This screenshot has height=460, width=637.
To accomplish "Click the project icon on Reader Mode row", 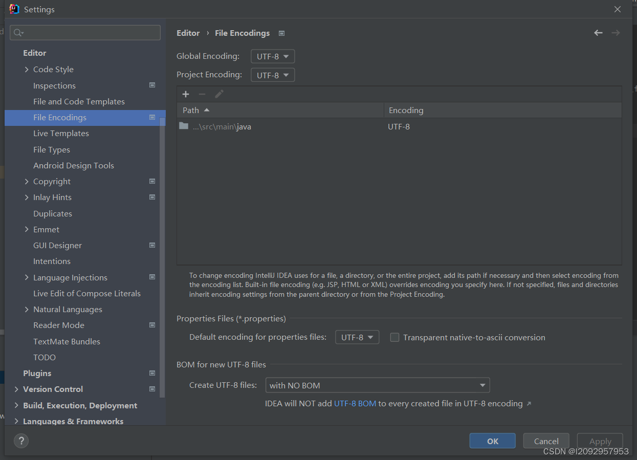I will coord(152,325).
